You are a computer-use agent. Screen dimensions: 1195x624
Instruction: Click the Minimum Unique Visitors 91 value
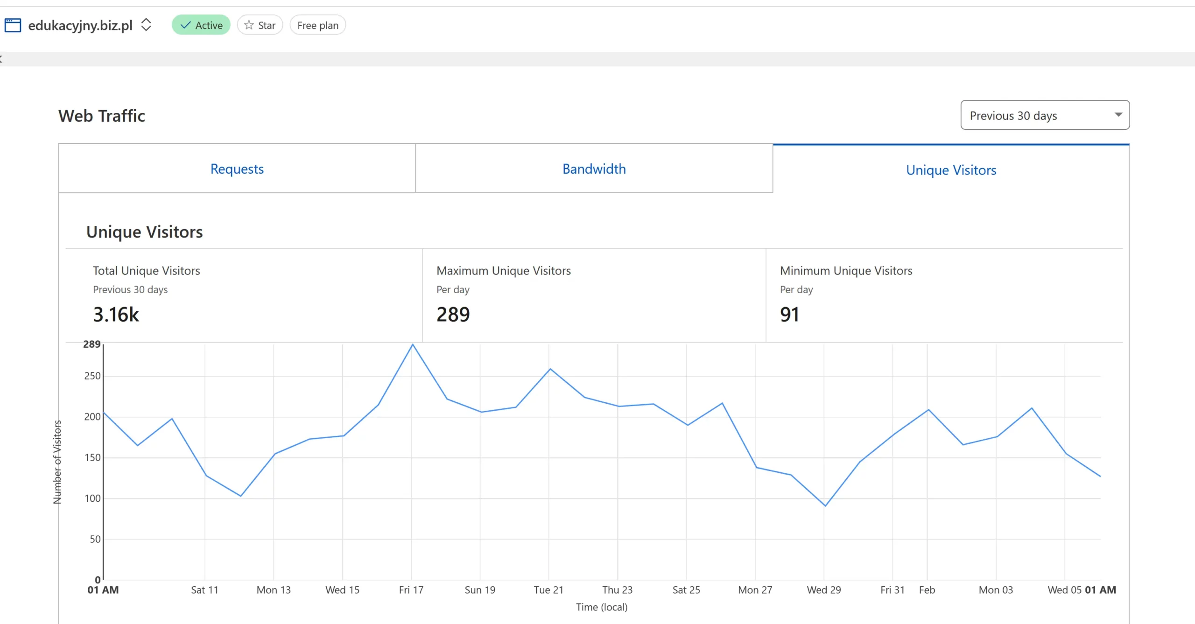[x=789, y=315]
